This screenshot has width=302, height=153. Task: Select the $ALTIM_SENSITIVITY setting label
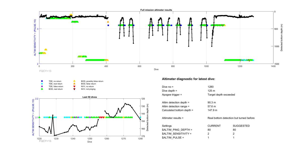[x=177, y=134]
